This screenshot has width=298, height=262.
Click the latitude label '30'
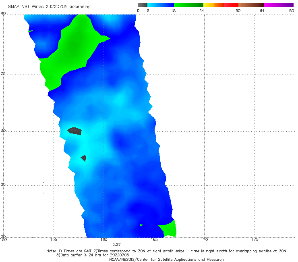click(3, 131)
